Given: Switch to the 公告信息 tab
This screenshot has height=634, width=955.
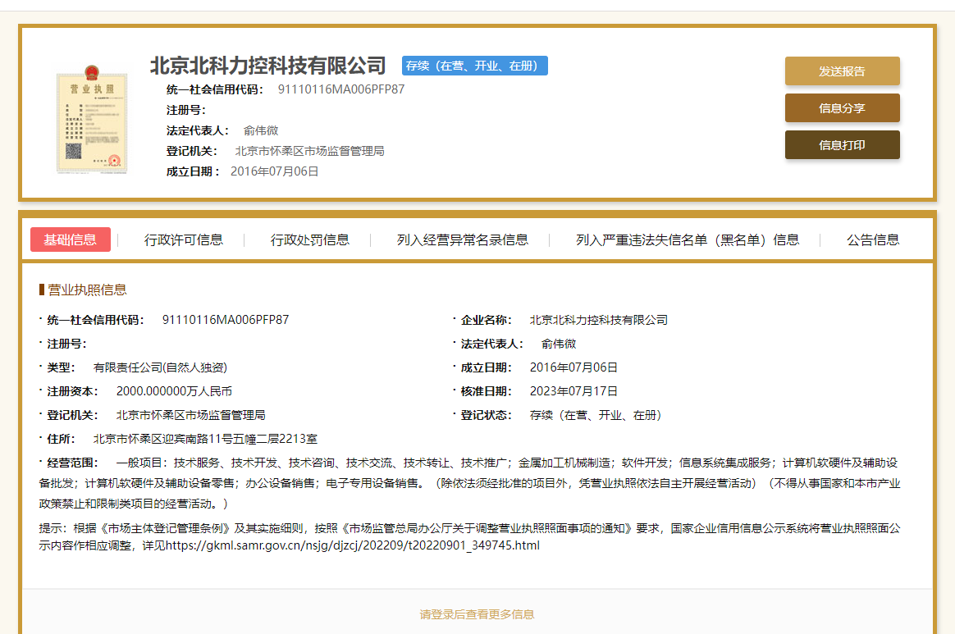Looking at the screenshot, I should click(x=873, y=240).
